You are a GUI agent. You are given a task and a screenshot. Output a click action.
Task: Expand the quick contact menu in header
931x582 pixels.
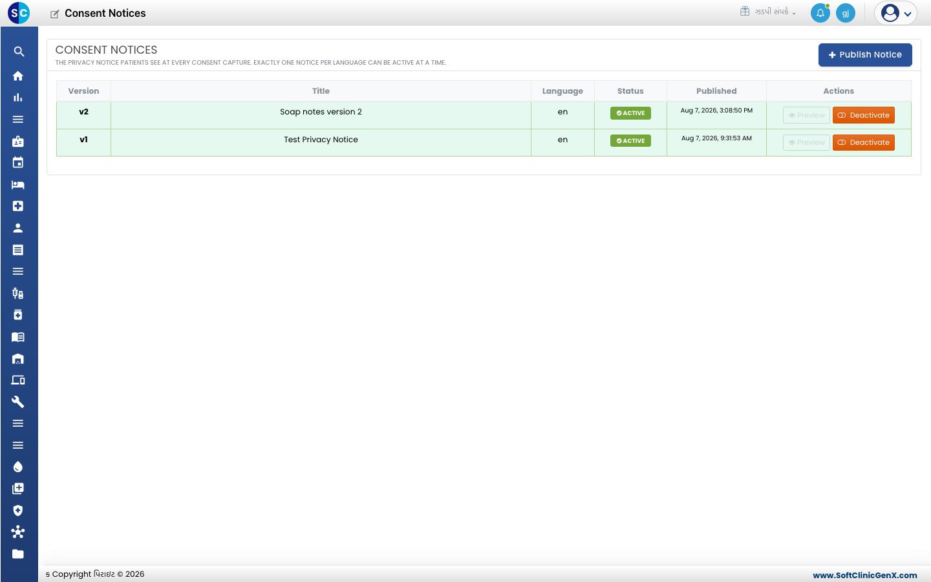[x=768, y=12]
